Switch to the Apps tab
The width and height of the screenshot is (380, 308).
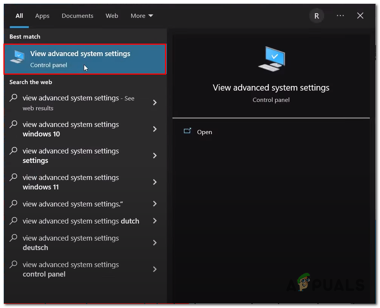click(x=42, y=16)
